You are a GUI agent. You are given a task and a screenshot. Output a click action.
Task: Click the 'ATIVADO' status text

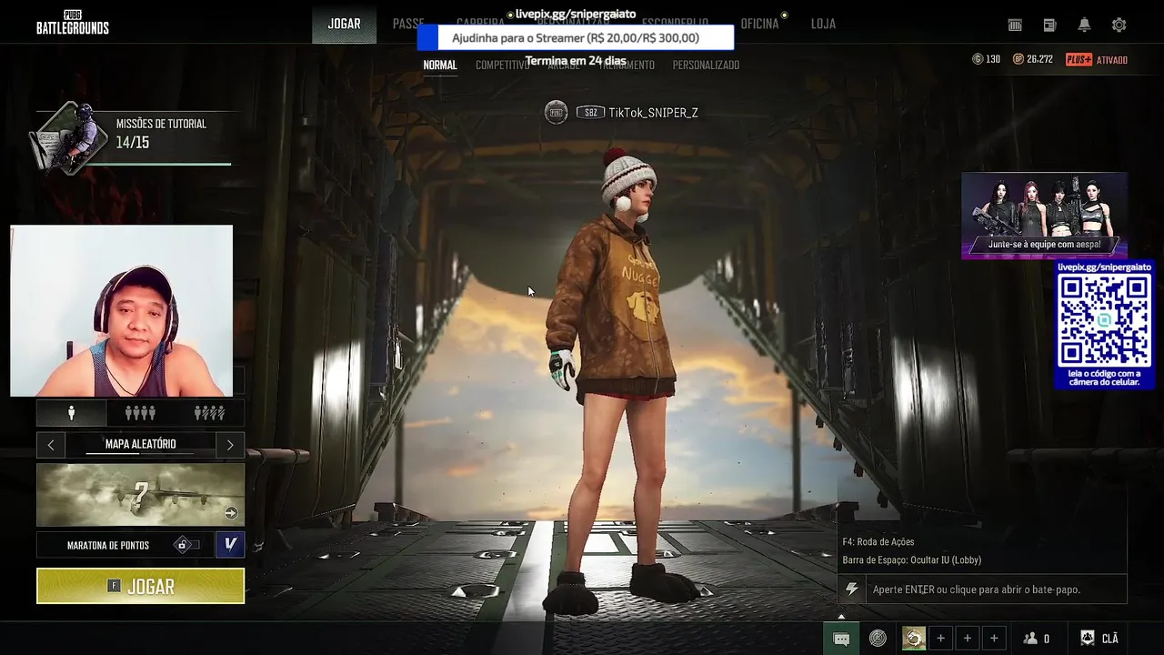click(x=1111, y=60)
